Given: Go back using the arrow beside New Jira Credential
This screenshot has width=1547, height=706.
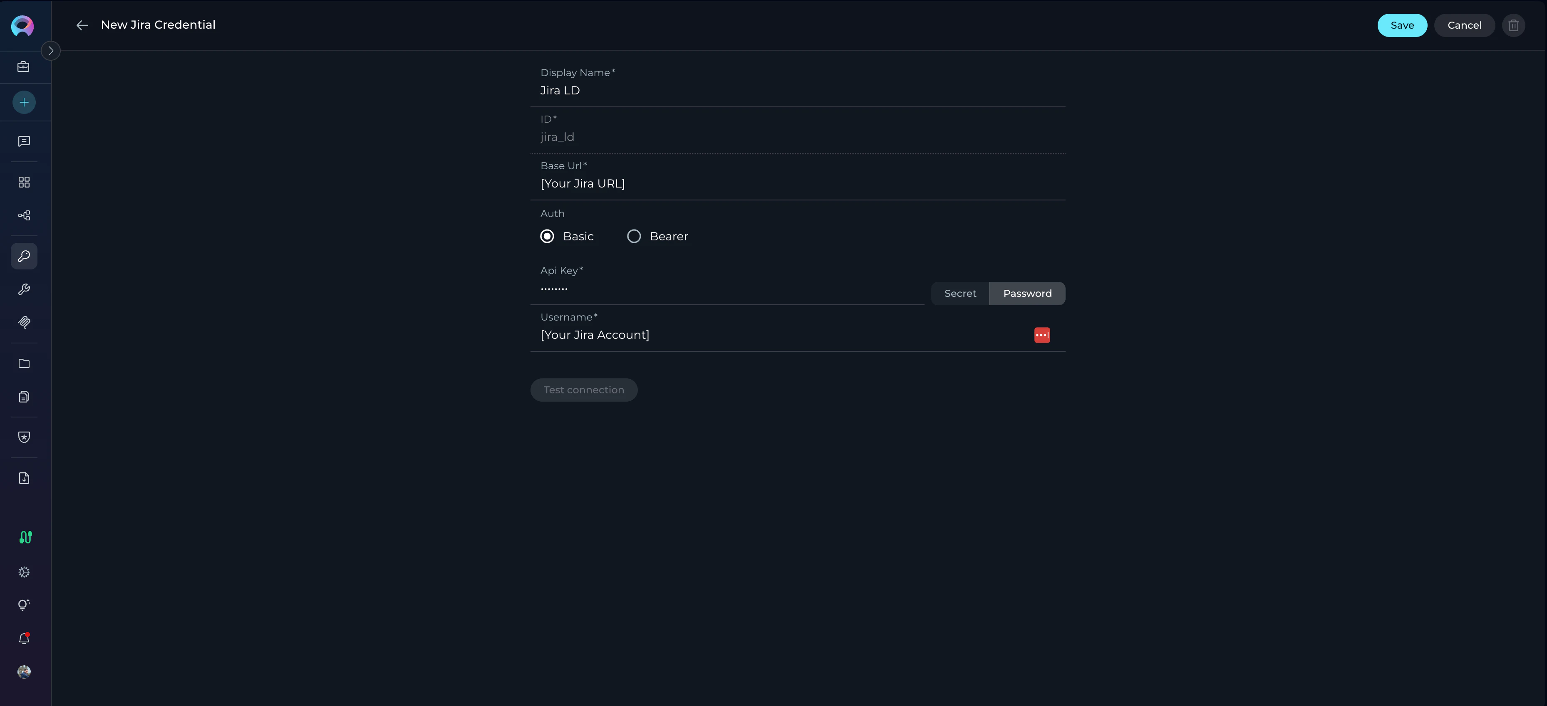Looking at the screenshot, I should tap(82, 25).
